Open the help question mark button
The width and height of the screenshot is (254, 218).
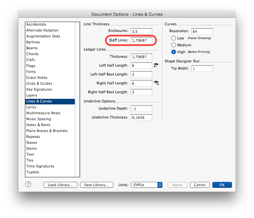pos(28,185)
